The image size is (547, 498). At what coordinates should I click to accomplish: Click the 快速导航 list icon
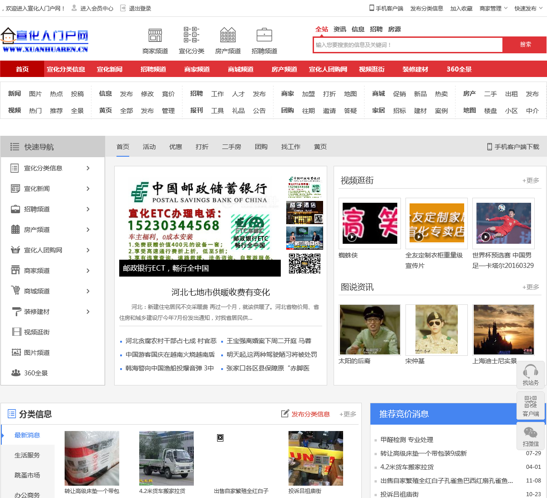(x=15, y=147)
